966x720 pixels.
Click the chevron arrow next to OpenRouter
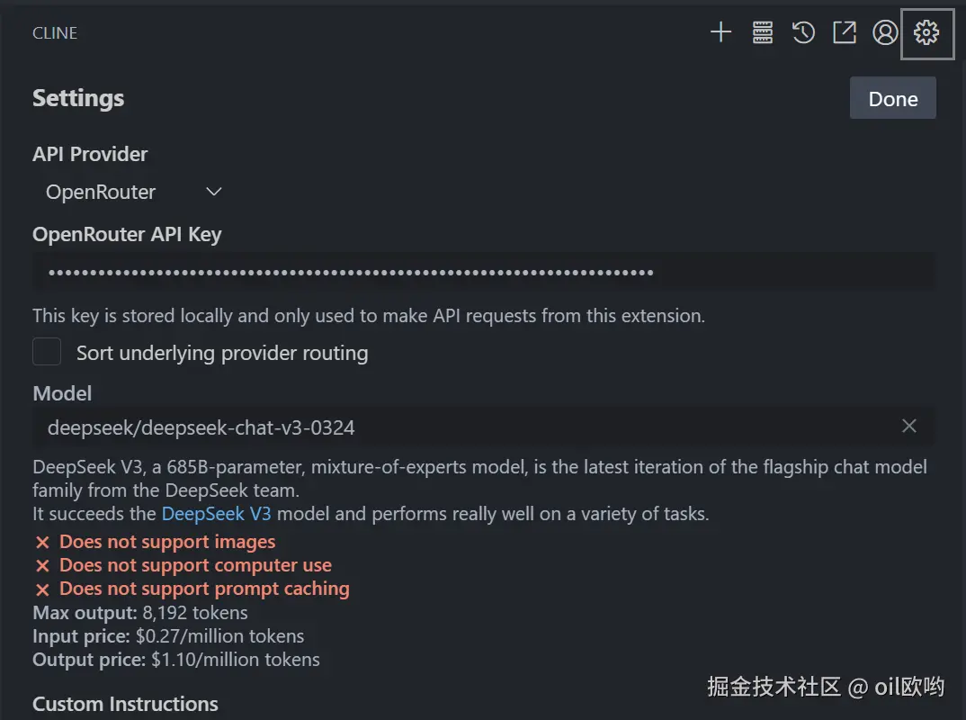pos(213,192)
